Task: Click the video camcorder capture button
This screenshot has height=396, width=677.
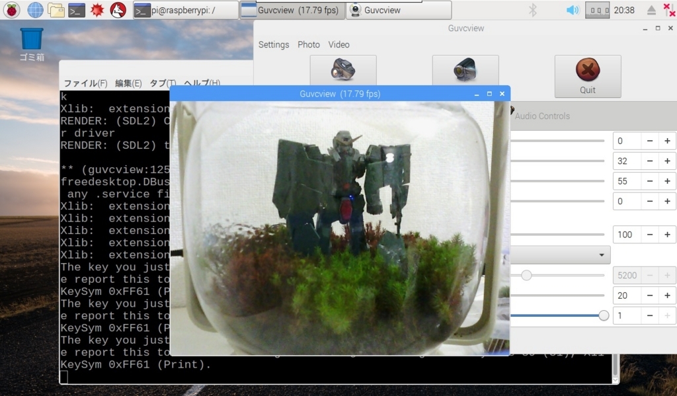Action: pos(465,70)
